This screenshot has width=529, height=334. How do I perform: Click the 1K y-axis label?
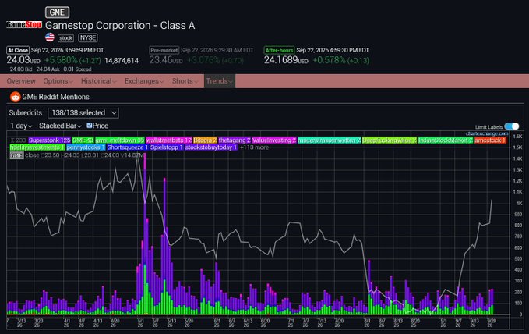click(518, 203)
